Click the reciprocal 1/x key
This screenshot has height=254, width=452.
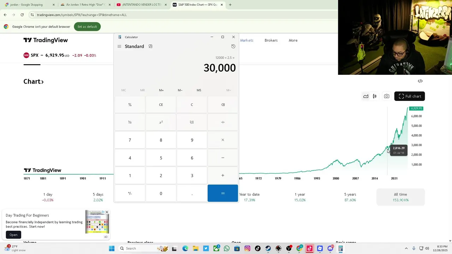click(x=130, y=122)
